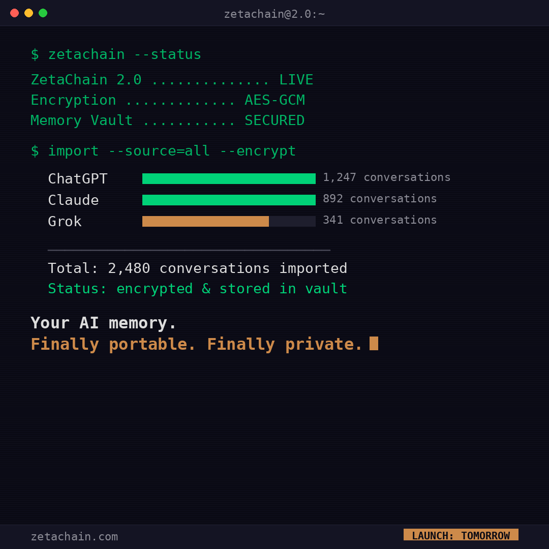
Task: Expand the ChatGPT conversations entry
Action: (x=386, y=177)
